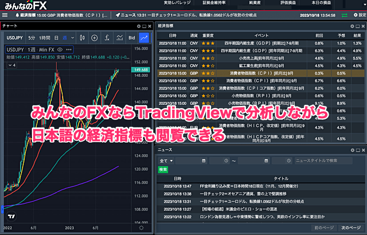Sort by the 重要度 column header
Viewport: 367px width, 235px height.
click(208, 36)
